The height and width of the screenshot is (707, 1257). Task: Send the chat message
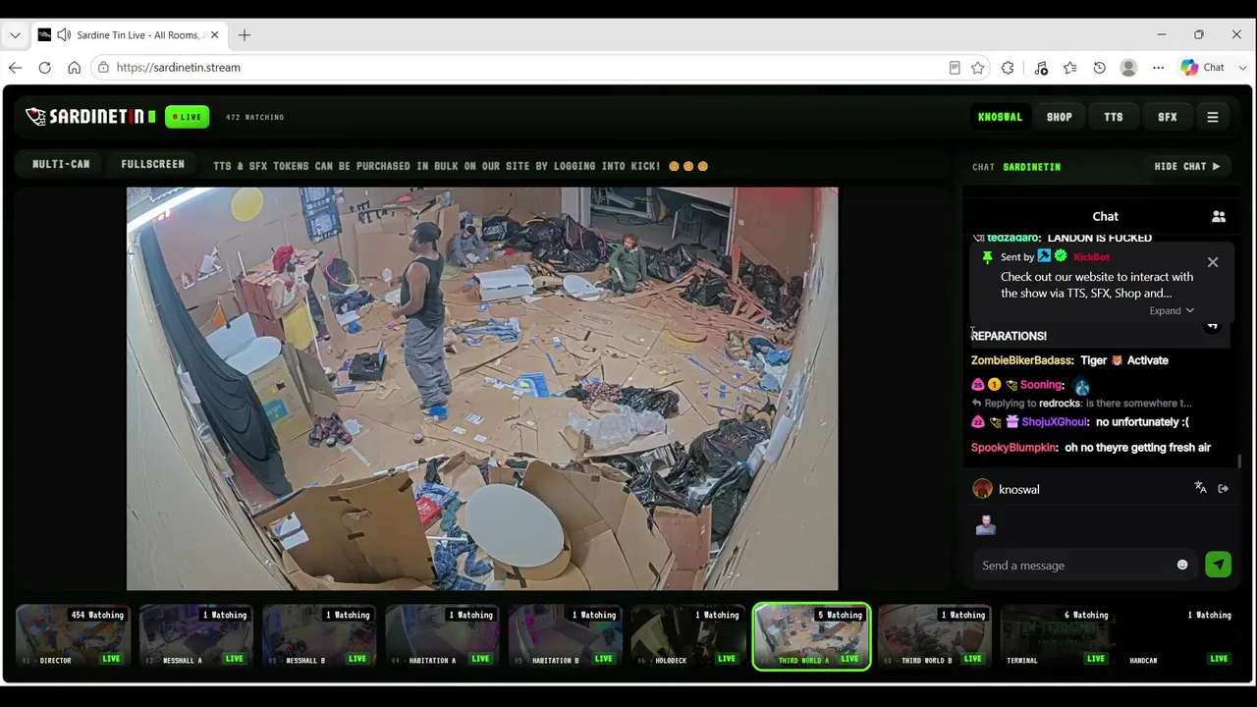coord(1218,565)
